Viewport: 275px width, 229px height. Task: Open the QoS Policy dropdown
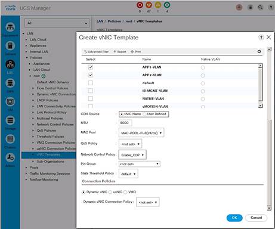tap(130, 144)
